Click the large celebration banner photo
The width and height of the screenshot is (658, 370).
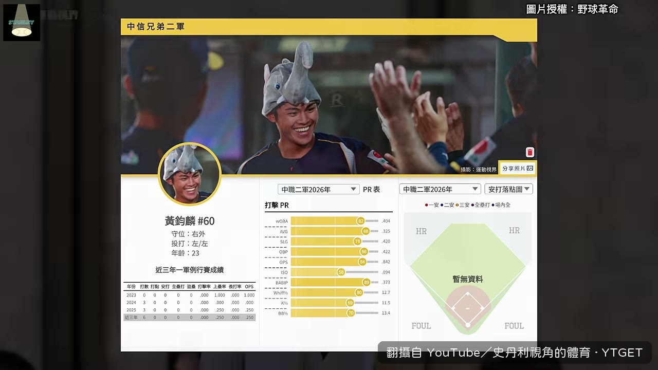[329, 105]
